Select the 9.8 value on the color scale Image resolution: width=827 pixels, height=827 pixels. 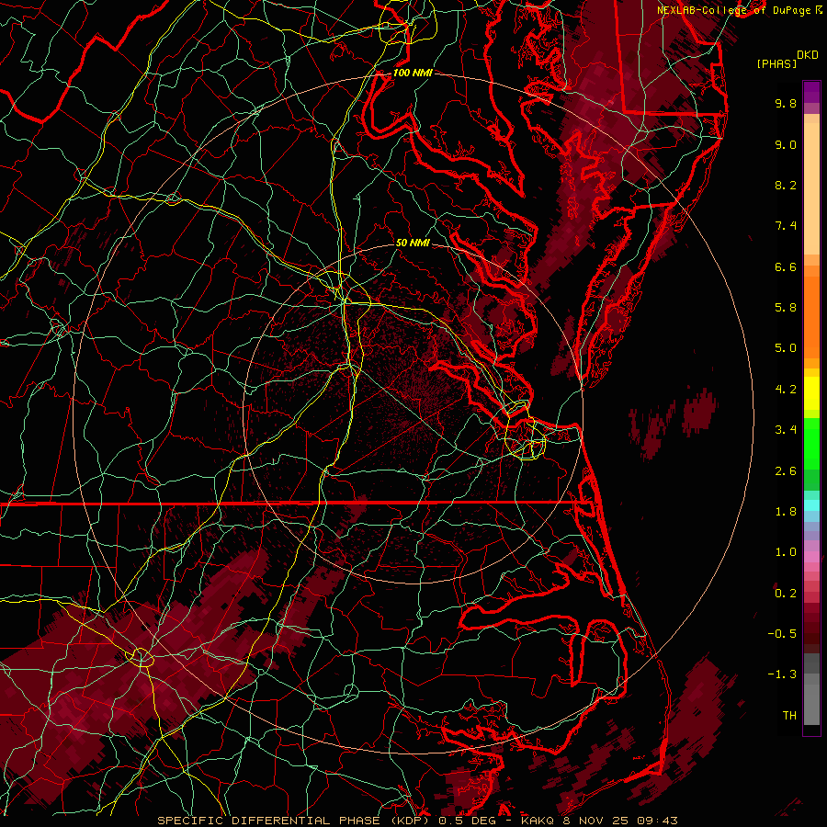click(x=786, y=103)
